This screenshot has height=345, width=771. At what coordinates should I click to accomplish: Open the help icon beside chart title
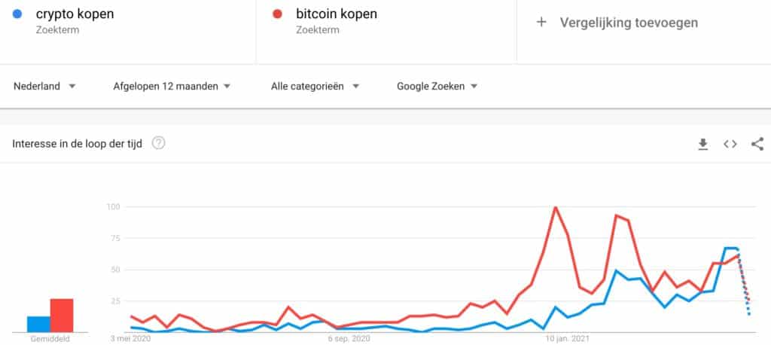tap(158, 143)
